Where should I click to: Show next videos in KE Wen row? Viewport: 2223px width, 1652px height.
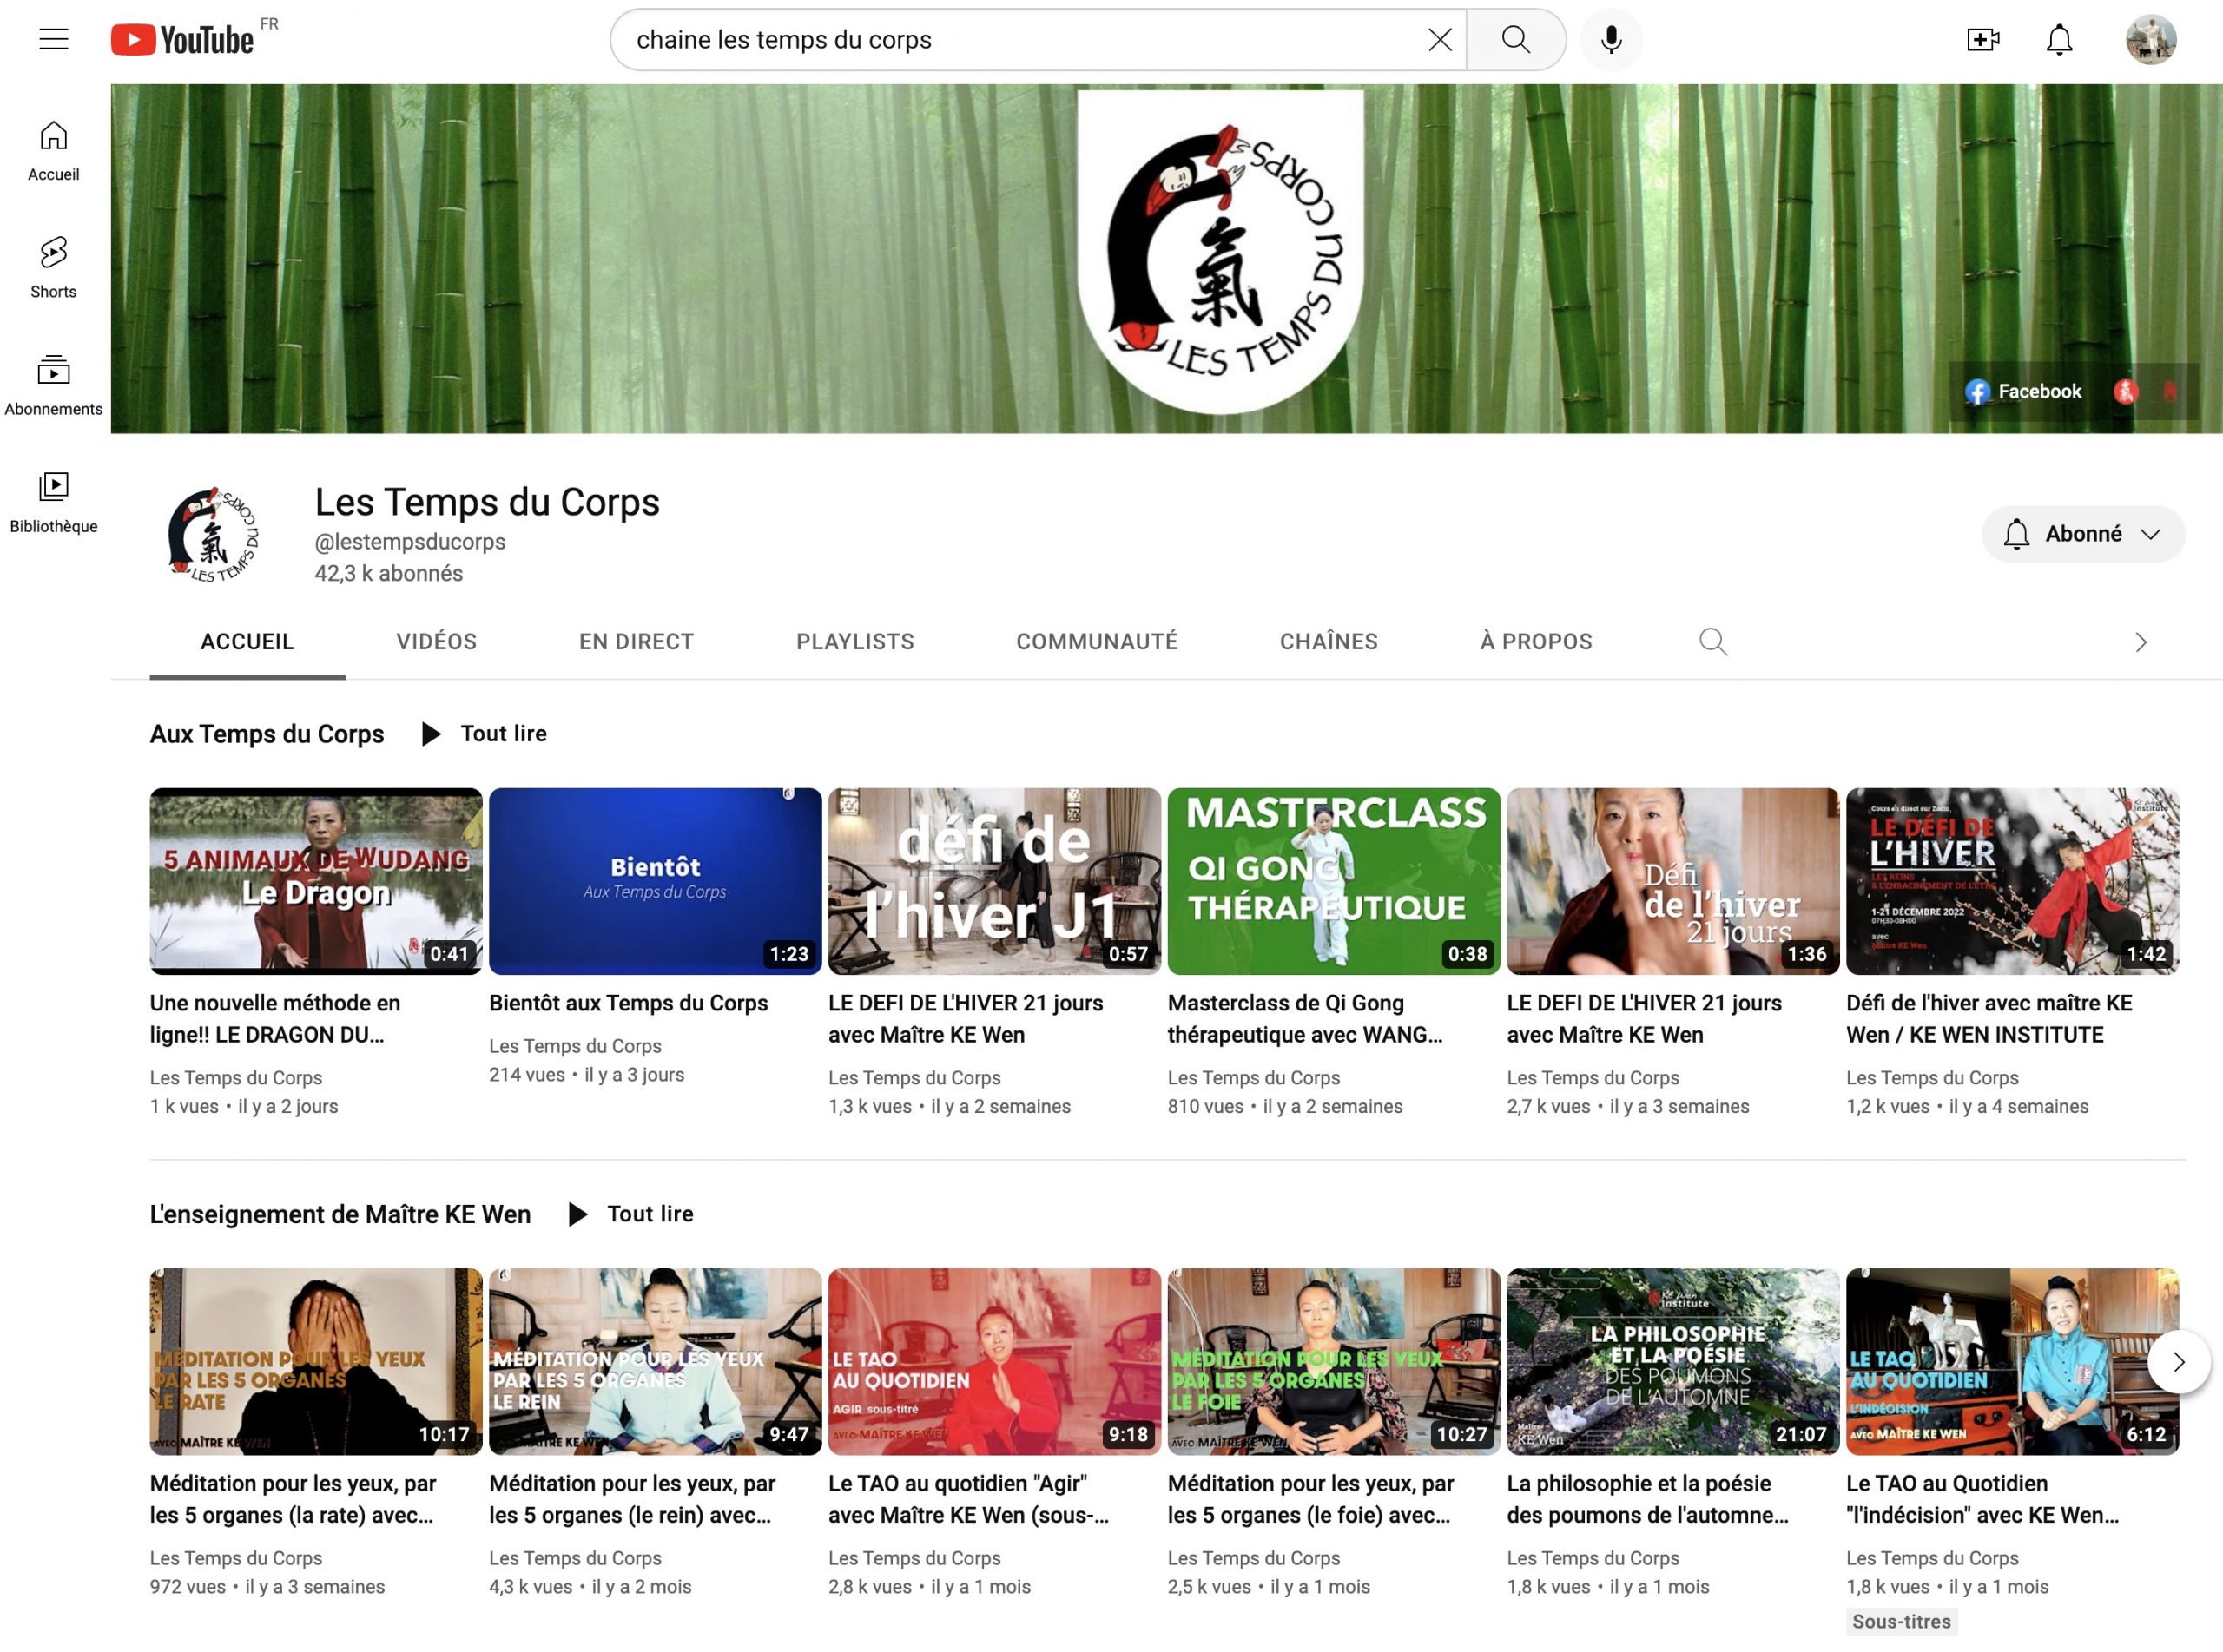(2178, 1361)
